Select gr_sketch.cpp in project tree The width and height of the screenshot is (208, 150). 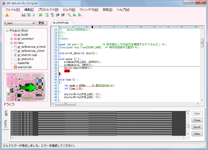point(27,55)
